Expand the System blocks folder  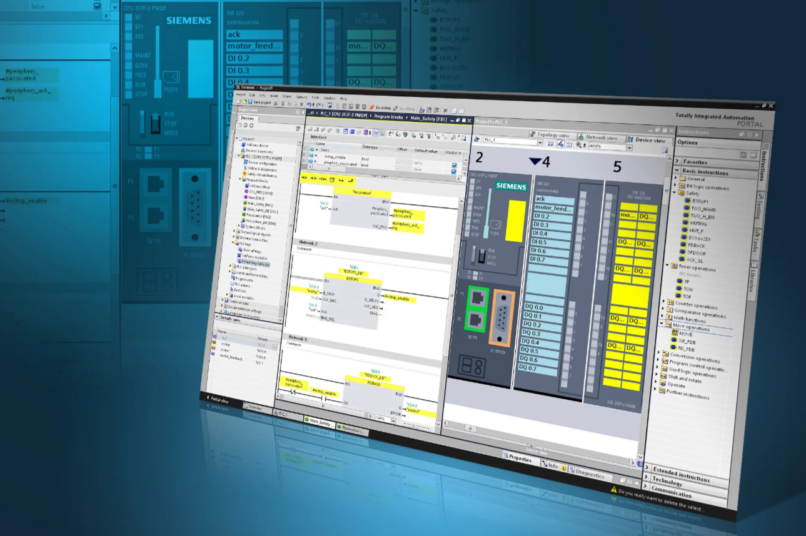(x=239, y=226)
